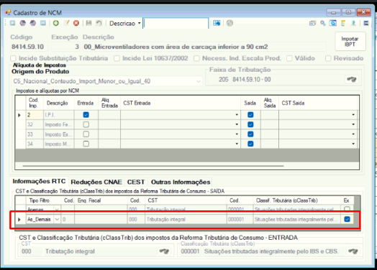This screenshot has width=377, height=270.
Task: Open CST Saida dropdown for tax code 33
Action: pos(353,134)
